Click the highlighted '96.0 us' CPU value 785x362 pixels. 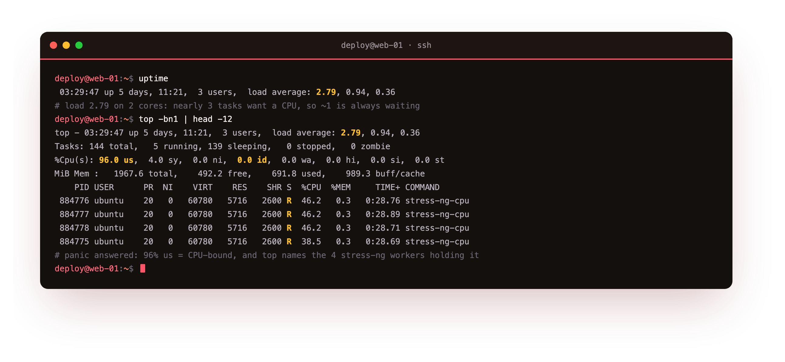tap(116, 160)
